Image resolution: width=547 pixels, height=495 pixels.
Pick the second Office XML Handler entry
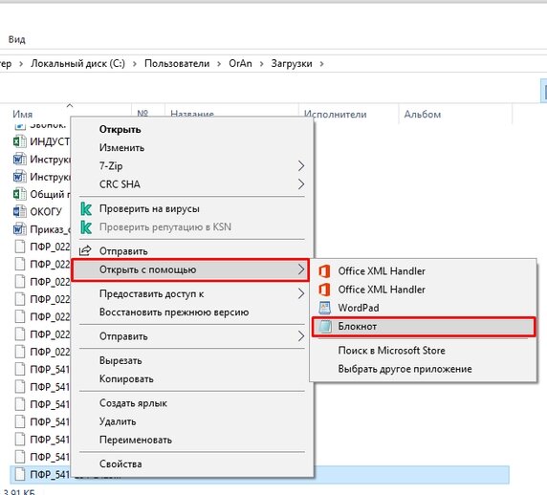click(382, 290)
